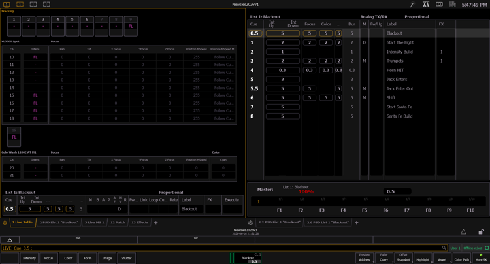Click the Tilt encoder field
490x264 pixels.
tap(196, 240)
